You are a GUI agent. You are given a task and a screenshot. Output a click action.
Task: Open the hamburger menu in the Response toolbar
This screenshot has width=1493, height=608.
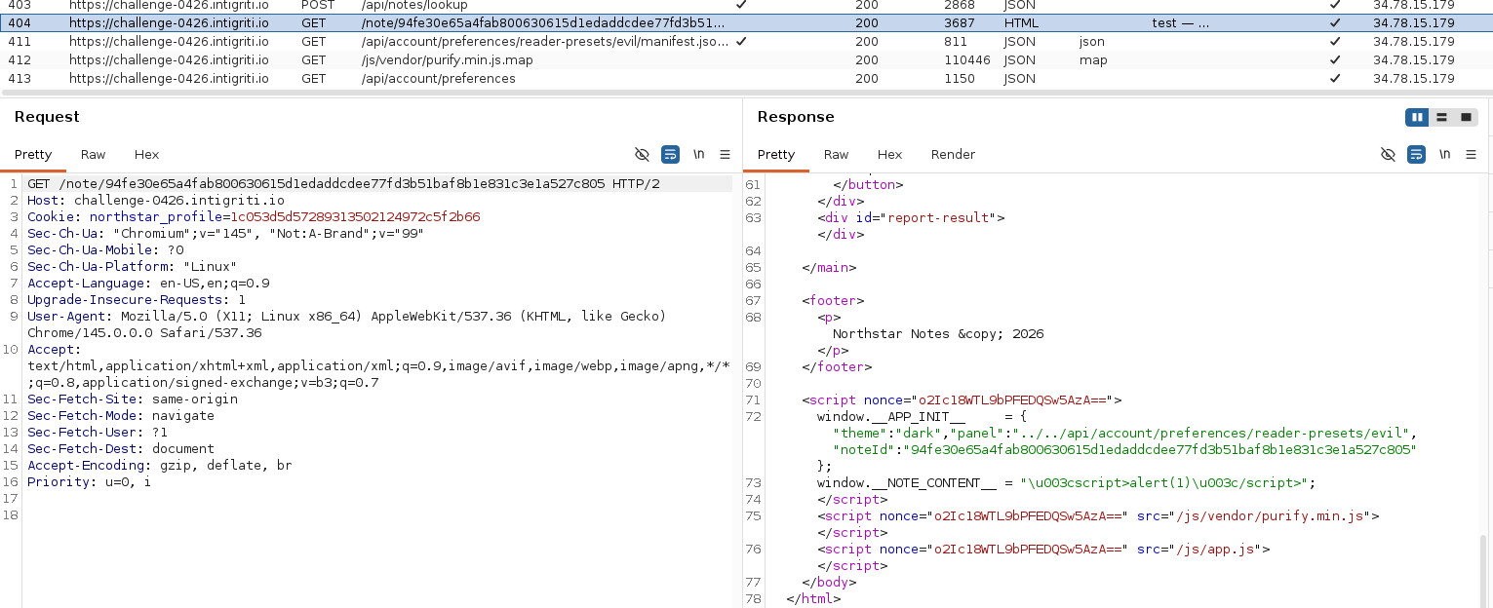(1472, 154)
